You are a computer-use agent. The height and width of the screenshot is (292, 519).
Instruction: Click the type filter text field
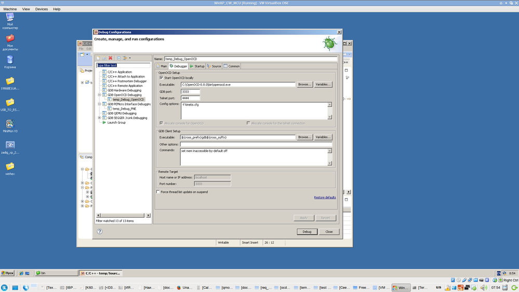123,65
